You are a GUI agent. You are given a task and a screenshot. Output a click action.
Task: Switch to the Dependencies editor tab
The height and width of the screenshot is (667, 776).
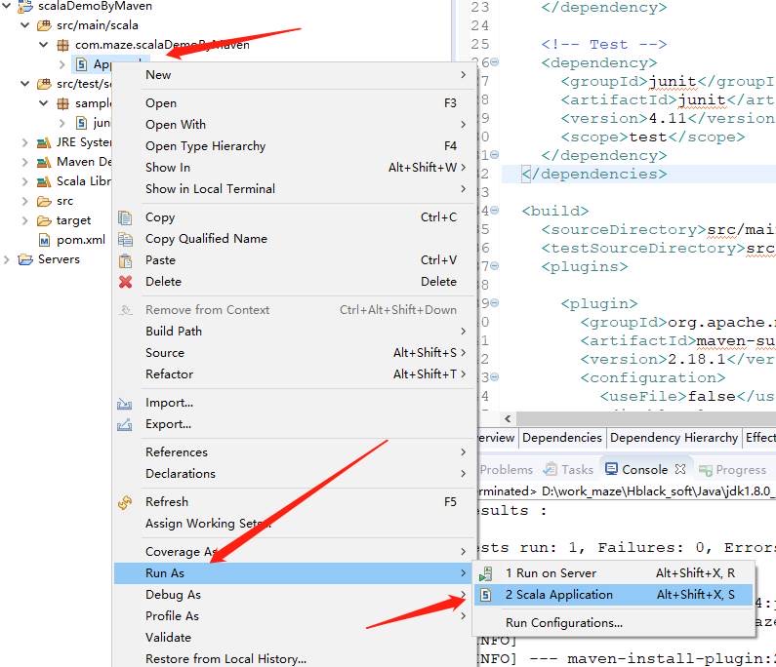(561, 438)
